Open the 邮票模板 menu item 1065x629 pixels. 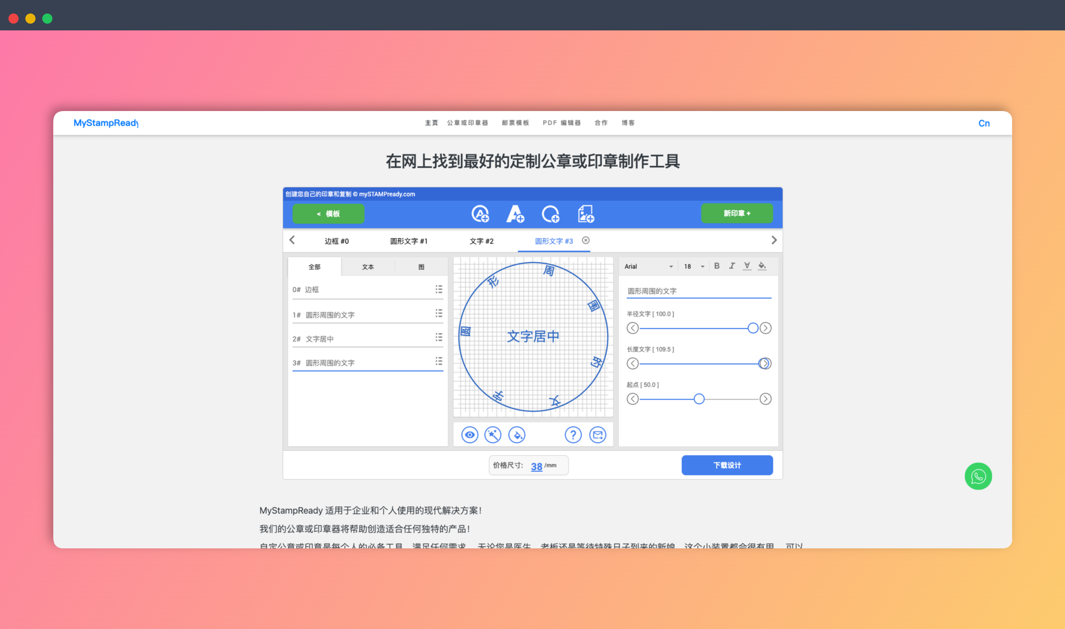click(515, 122)
